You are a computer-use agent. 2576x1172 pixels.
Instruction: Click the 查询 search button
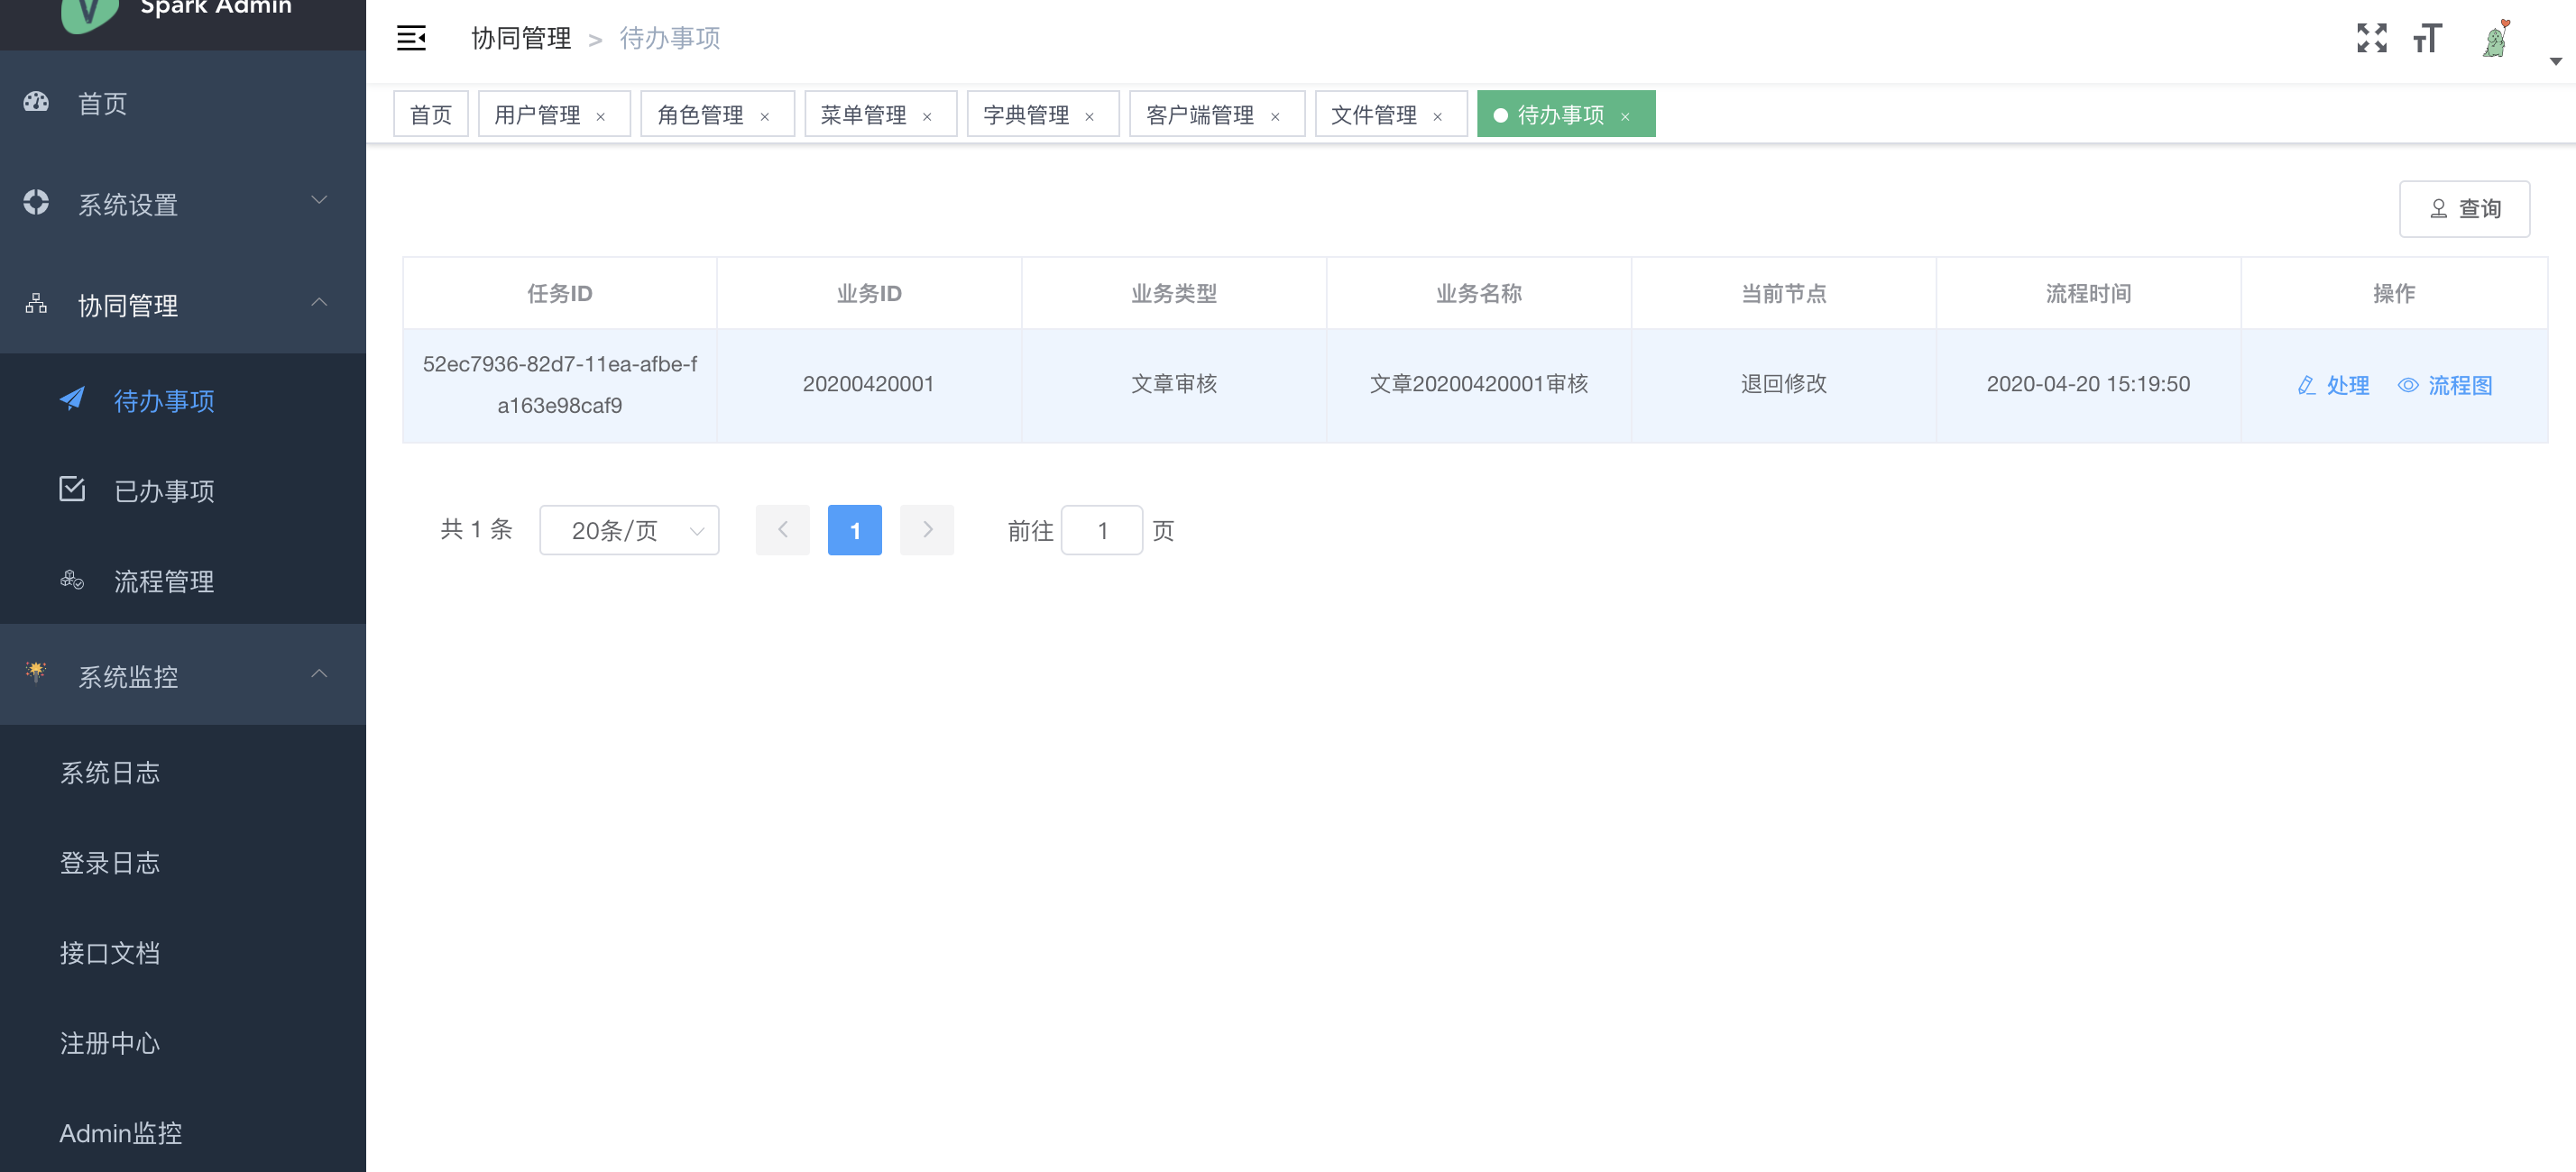coord(2464,209)
